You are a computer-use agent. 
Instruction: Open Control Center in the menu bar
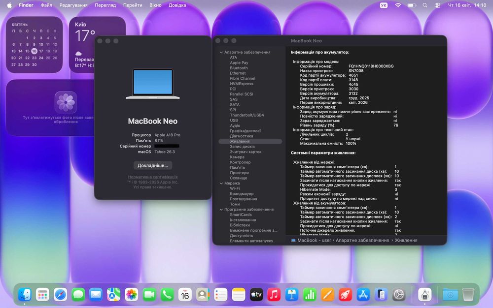(438, 5)
